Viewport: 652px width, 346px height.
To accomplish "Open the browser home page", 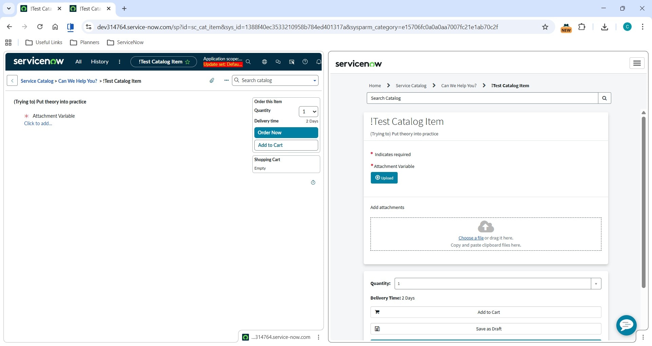I will (55, 27).
